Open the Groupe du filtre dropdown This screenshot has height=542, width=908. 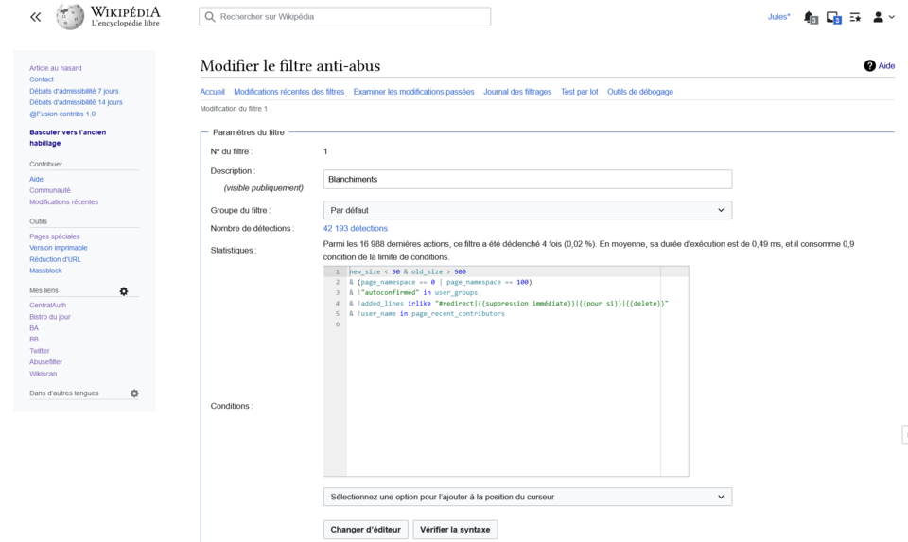(x=528, y=210)
